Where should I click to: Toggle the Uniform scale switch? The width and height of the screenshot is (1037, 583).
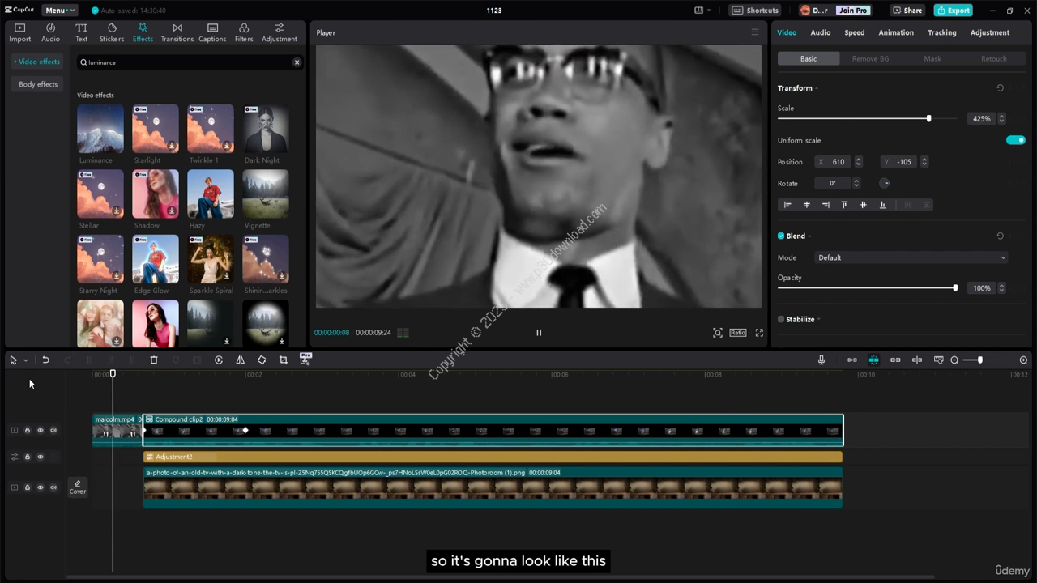(1016, 140)
